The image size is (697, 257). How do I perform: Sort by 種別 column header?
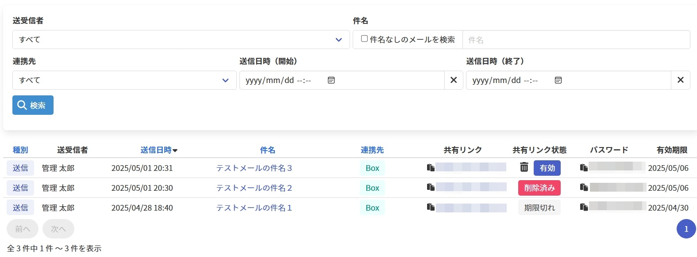pos(20,150)
